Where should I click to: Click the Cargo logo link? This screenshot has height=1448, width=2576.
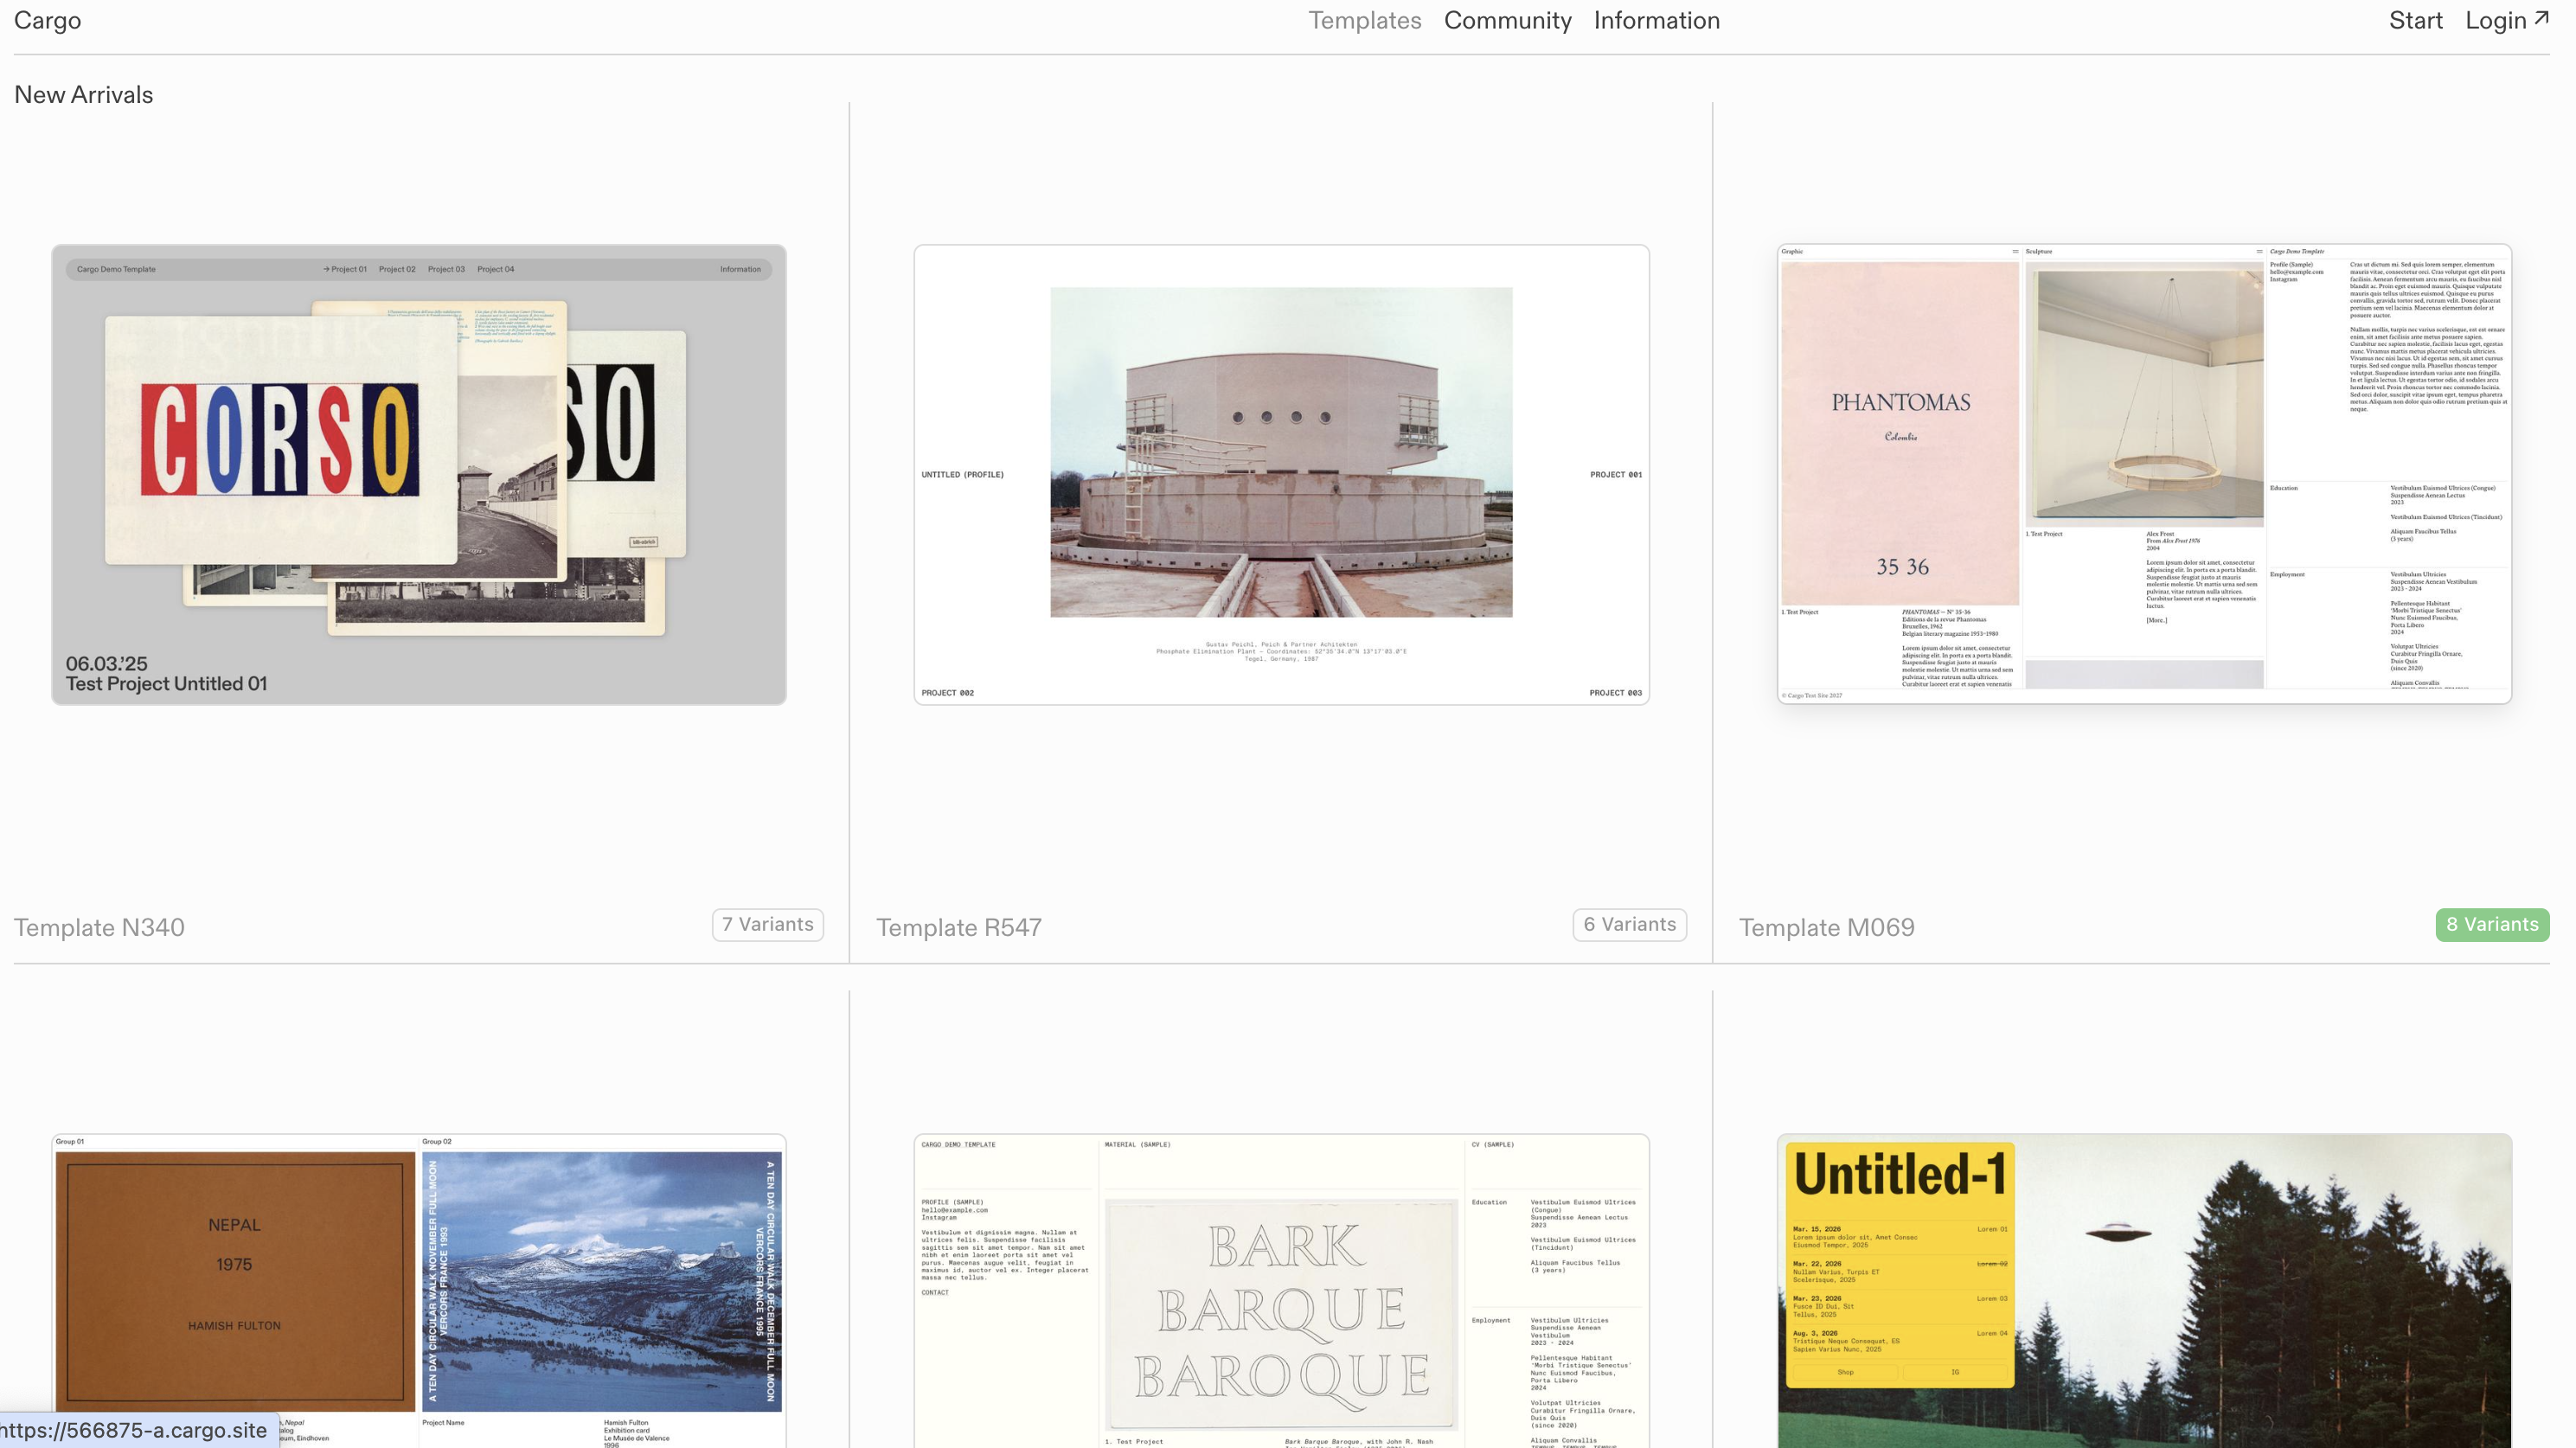(47, 21)
